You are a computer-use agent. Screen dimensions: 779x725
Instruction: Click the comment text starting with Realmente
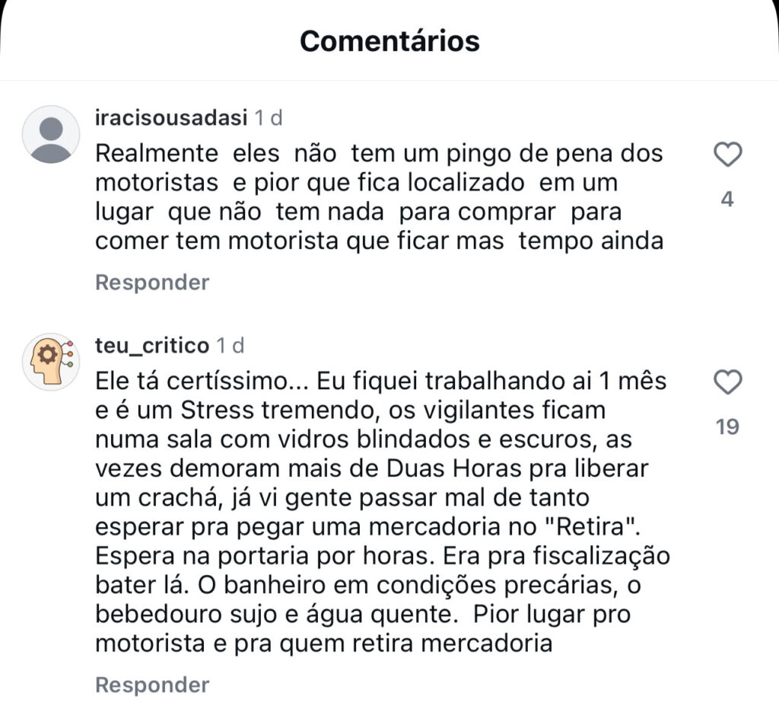379,197
